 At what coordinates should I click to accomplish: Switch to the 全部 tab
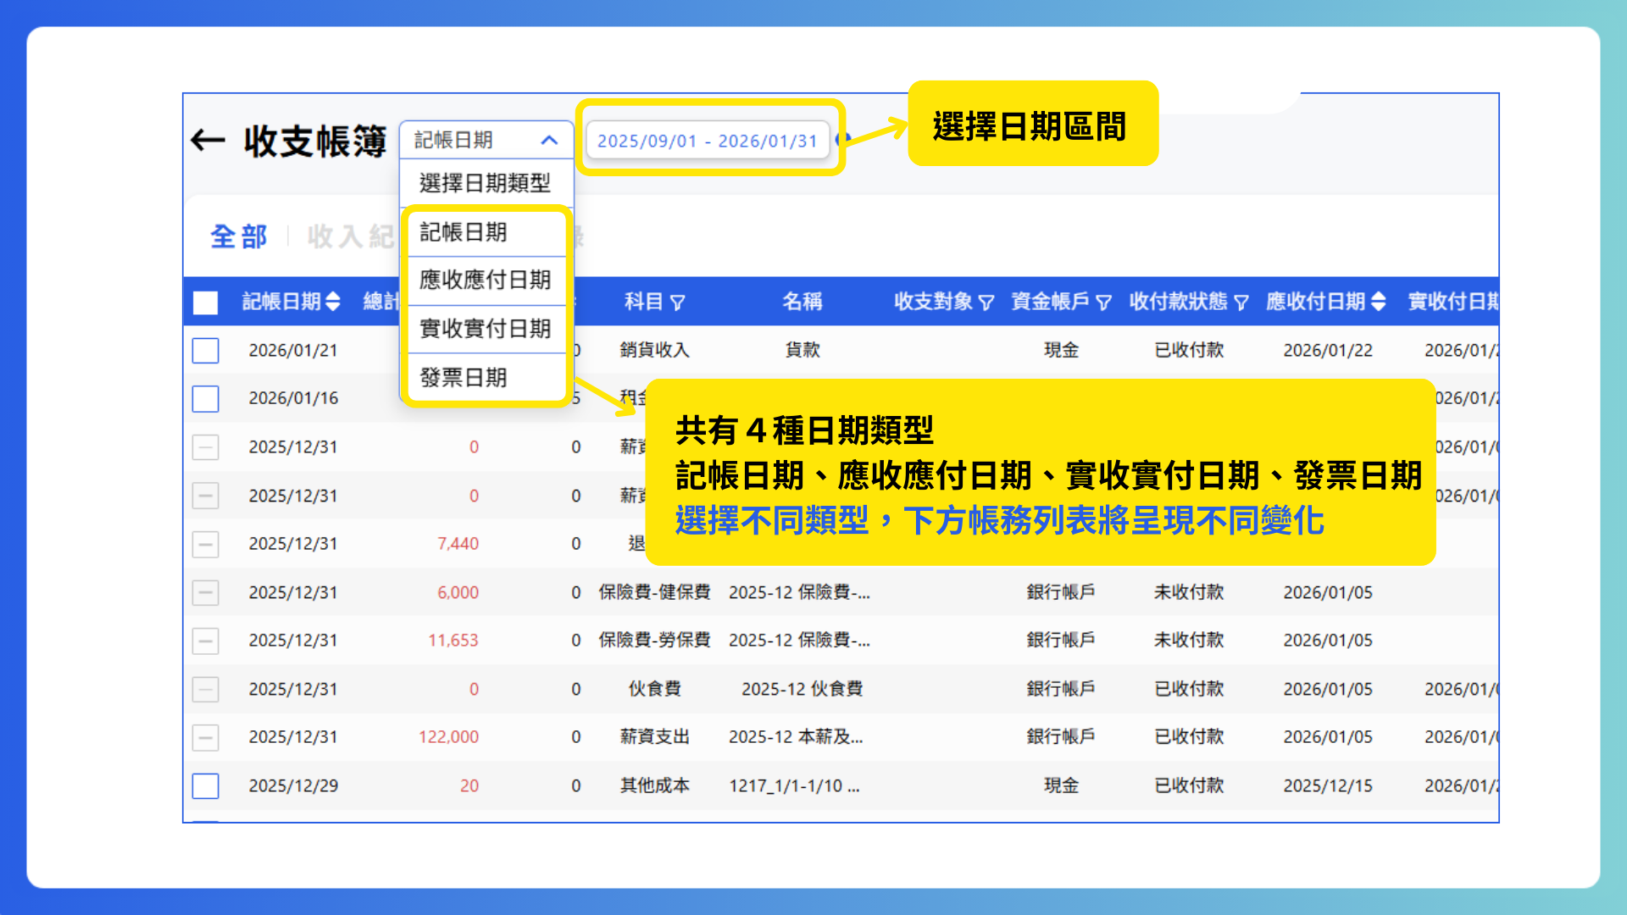coord(240,237)
